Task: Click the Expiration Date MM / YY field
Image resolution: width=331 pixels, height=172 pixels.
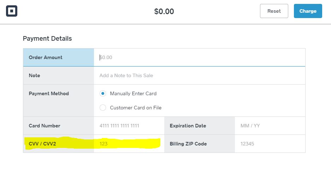Action: click(x=270, y=126)
